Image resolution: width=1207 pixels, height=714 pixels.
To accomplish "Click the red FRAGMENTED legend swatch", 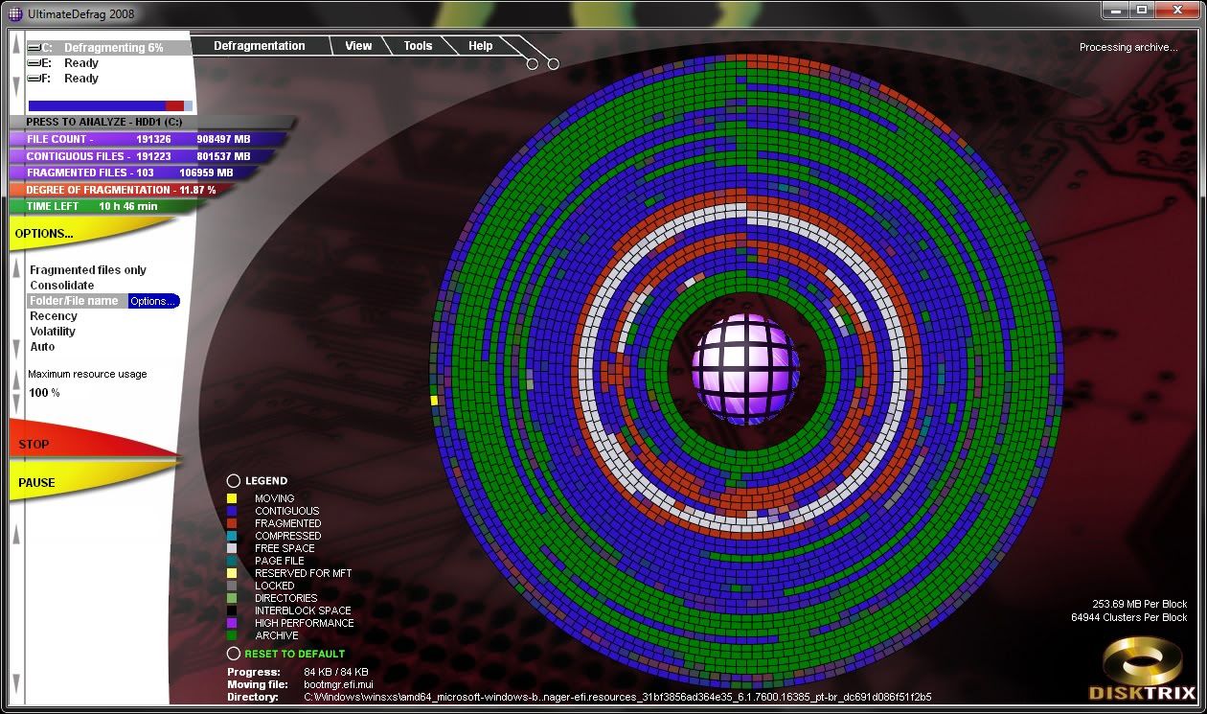I will (x=232, y=523).
